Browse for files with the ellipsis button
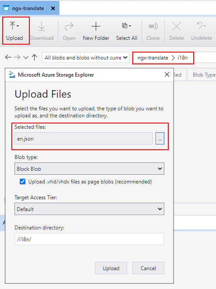Screen dimensions: 216x289 160,138
